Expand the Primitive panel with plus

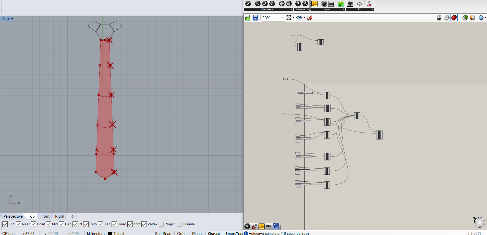(308, 9)
